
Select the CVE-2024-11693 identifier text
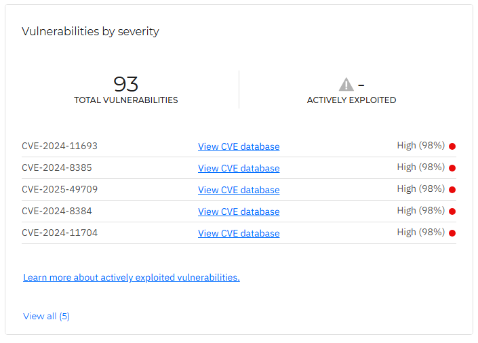point(60,146)
